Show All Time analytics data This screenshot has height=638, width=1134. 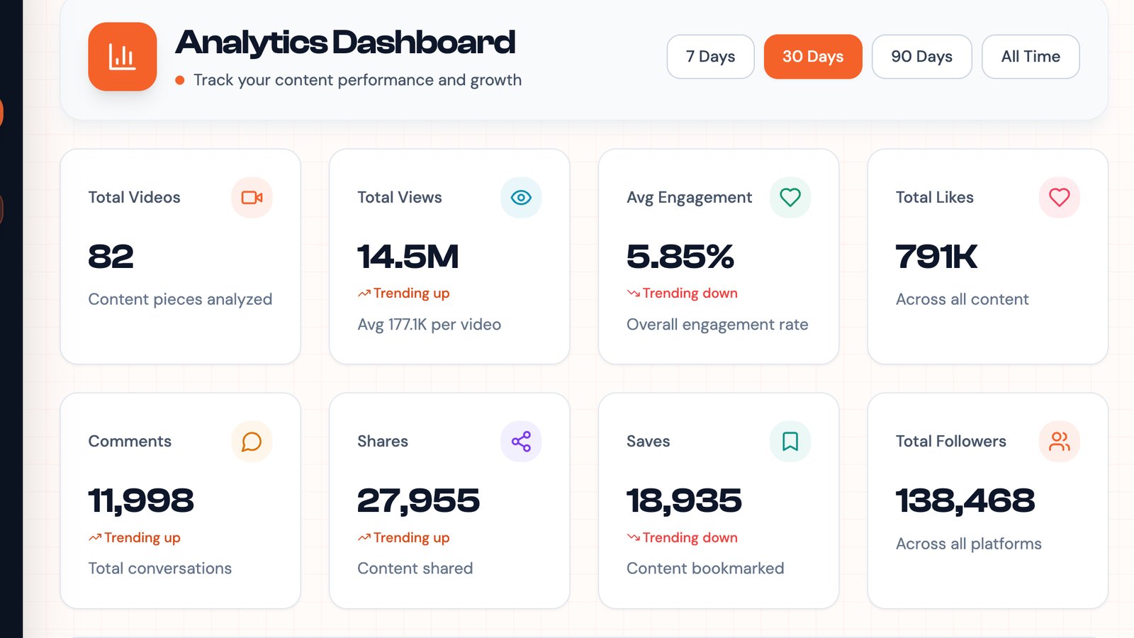click(1030, 57)
